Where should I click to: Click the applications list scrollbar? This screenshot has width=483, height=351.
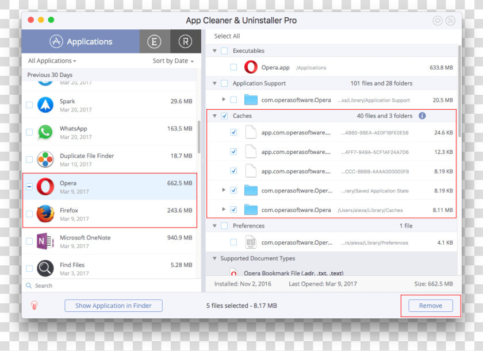pyautogui.click(x=199, y=137)
